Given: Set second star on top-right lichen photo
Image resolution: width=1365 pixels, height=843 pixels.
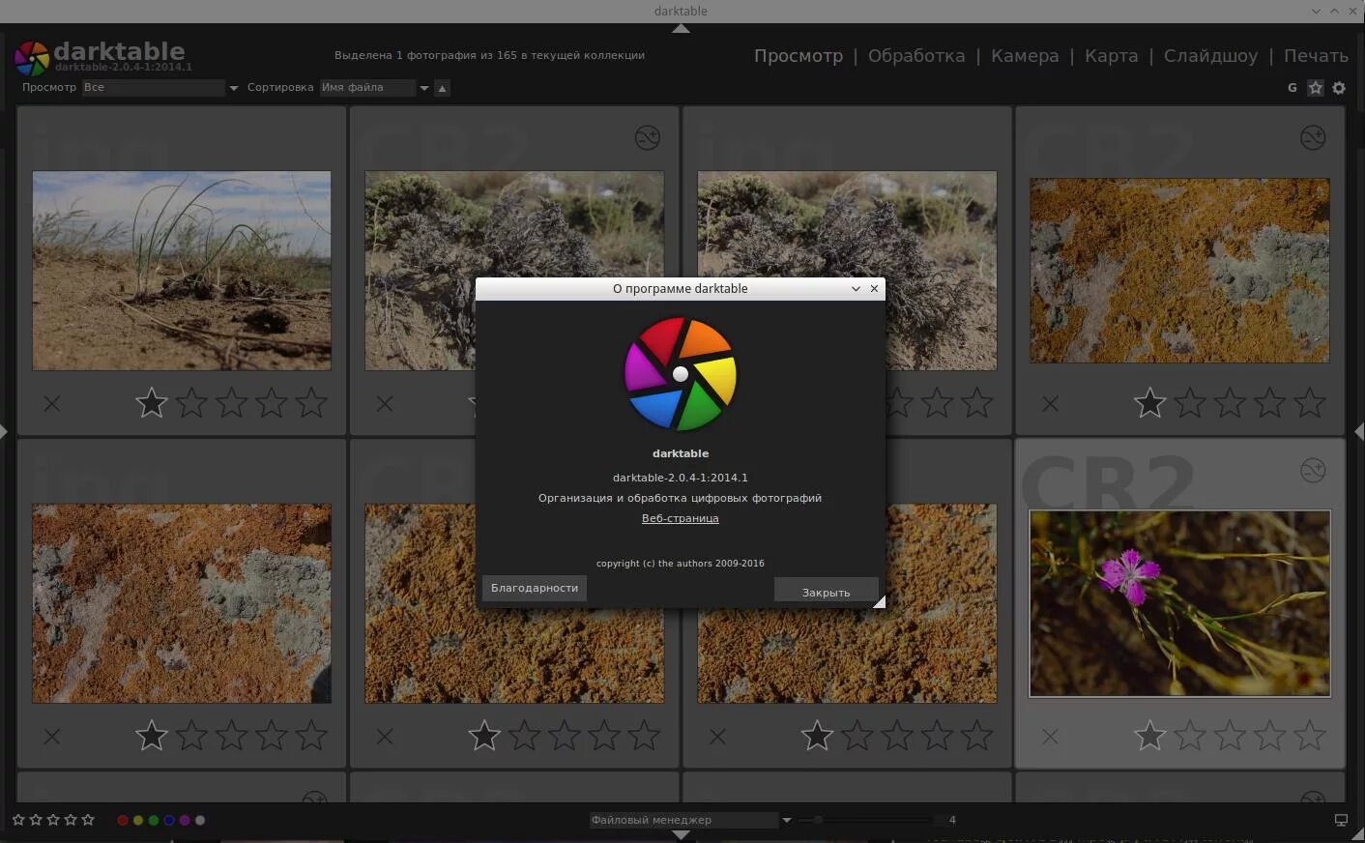Looking at the screenshot, I should pos(1190,402).
